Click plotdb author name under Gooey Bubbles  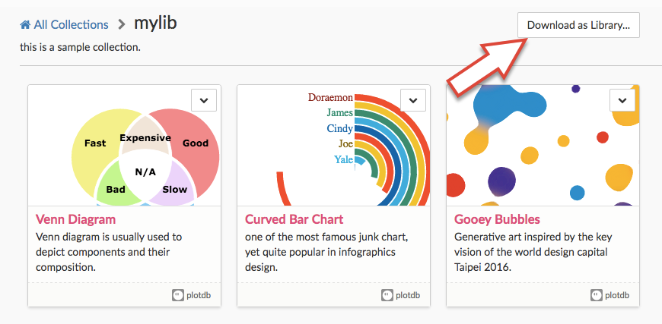pos(617,295)
